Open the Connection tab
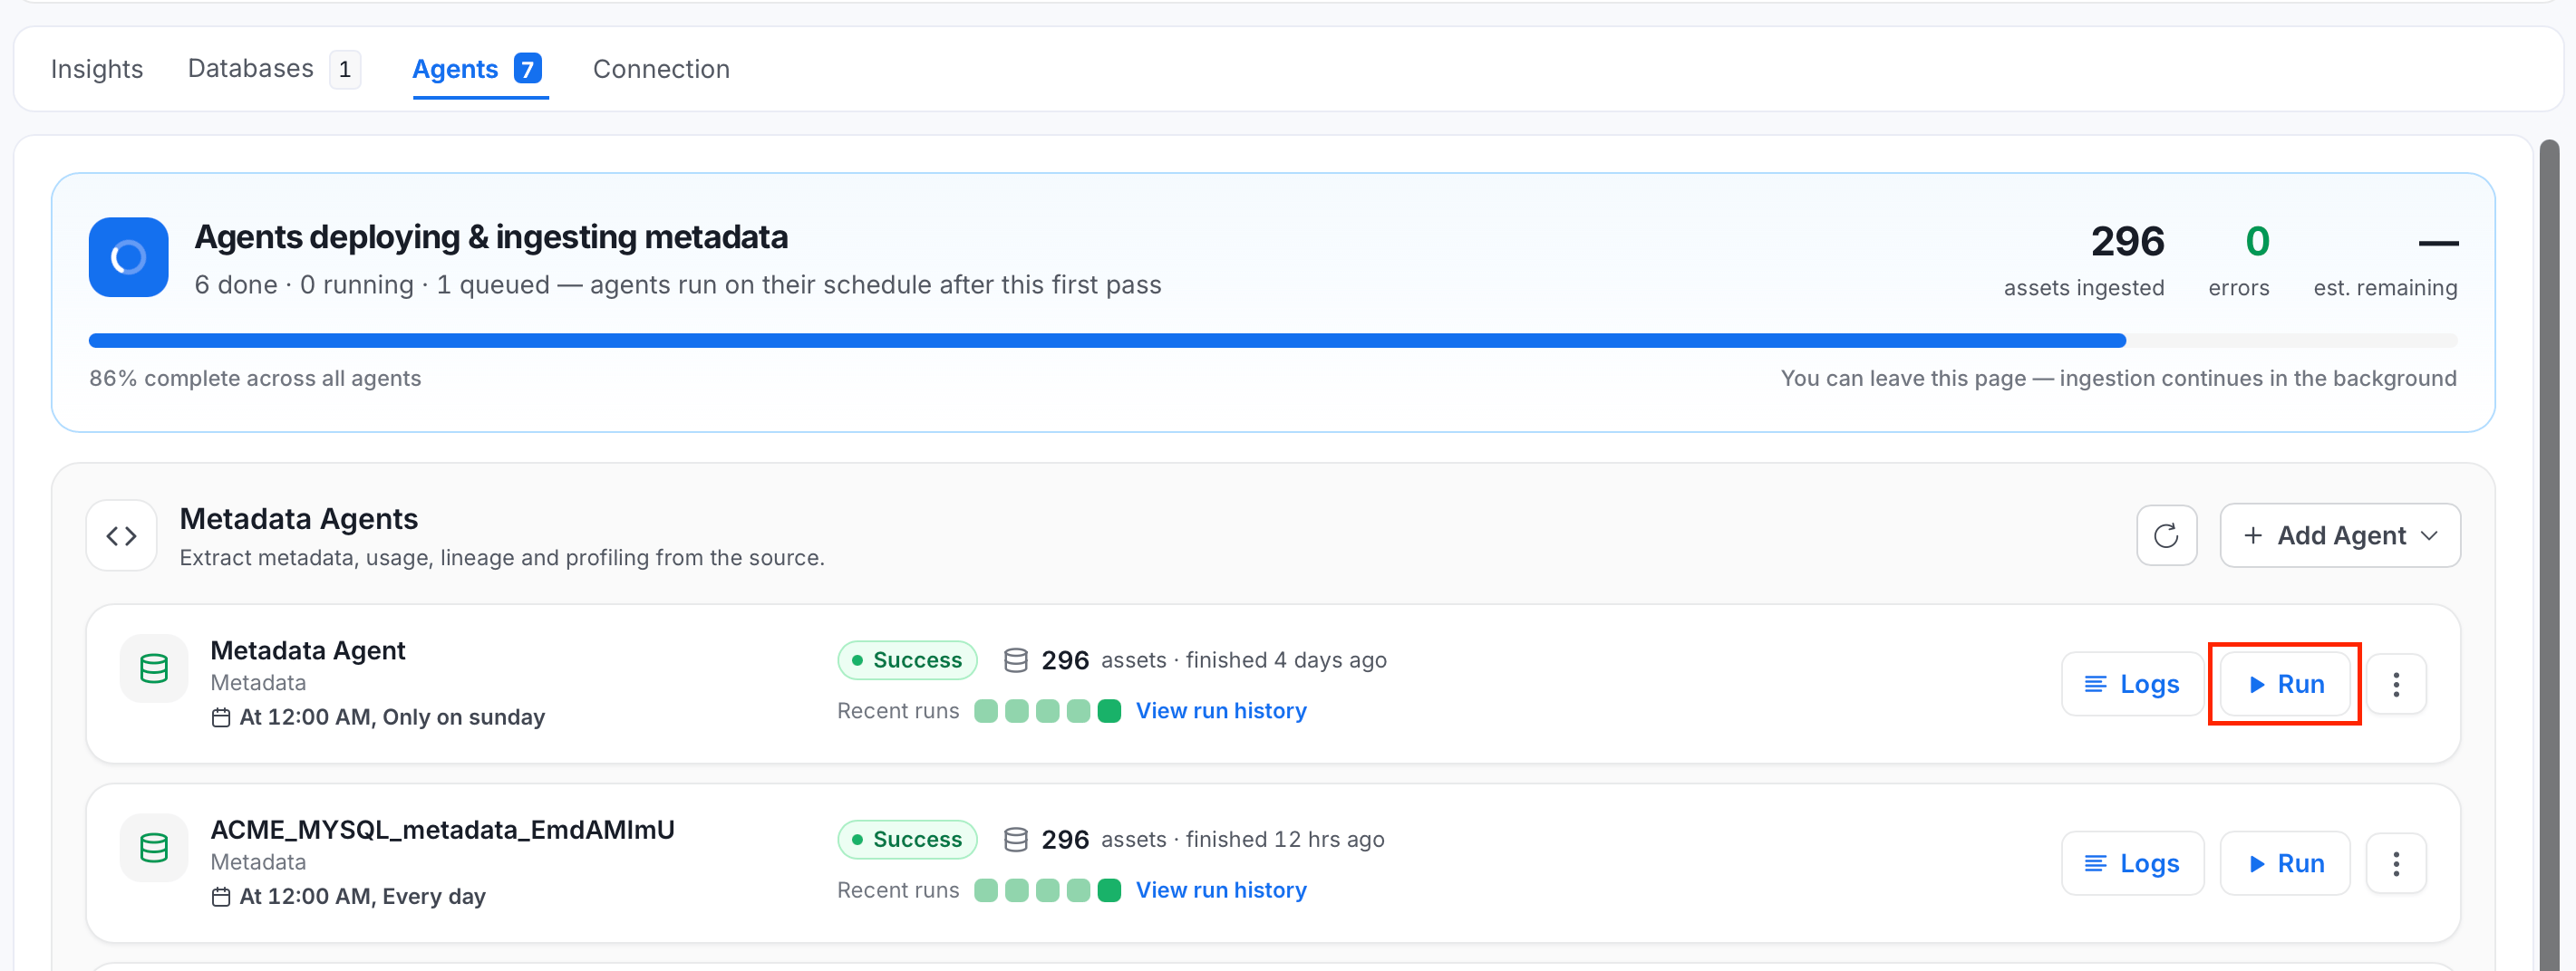The height and width of the screenshot is (971, 2576). (x=661, y=69)
